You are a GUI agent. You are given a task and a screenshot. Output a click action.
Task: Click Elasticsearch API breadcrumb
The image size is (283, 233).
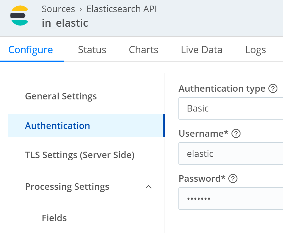122,9
